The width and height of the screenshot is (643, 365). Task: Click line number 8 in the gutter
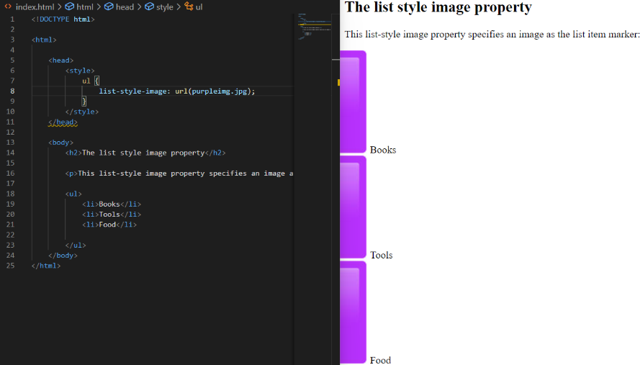click(12, 91)
